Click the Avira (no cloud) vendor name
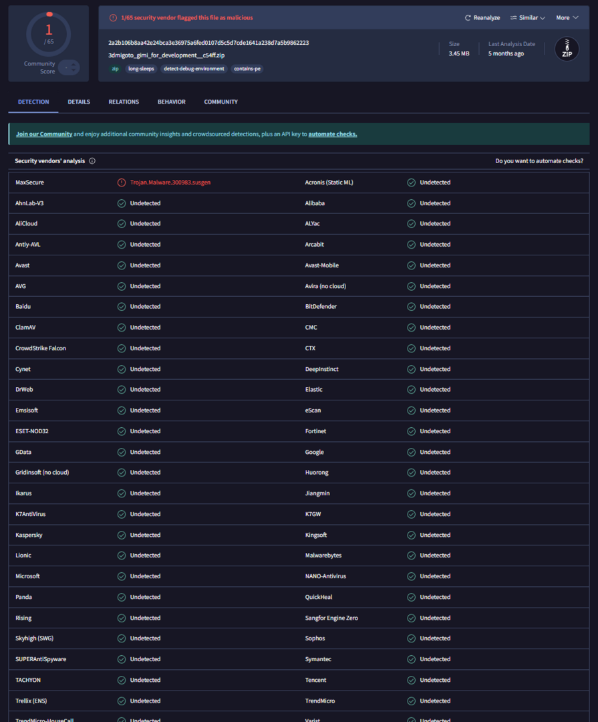 click(x=325, y=286)
